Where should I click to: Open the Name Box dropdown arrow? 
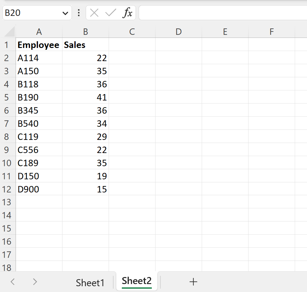pos(65,13)
